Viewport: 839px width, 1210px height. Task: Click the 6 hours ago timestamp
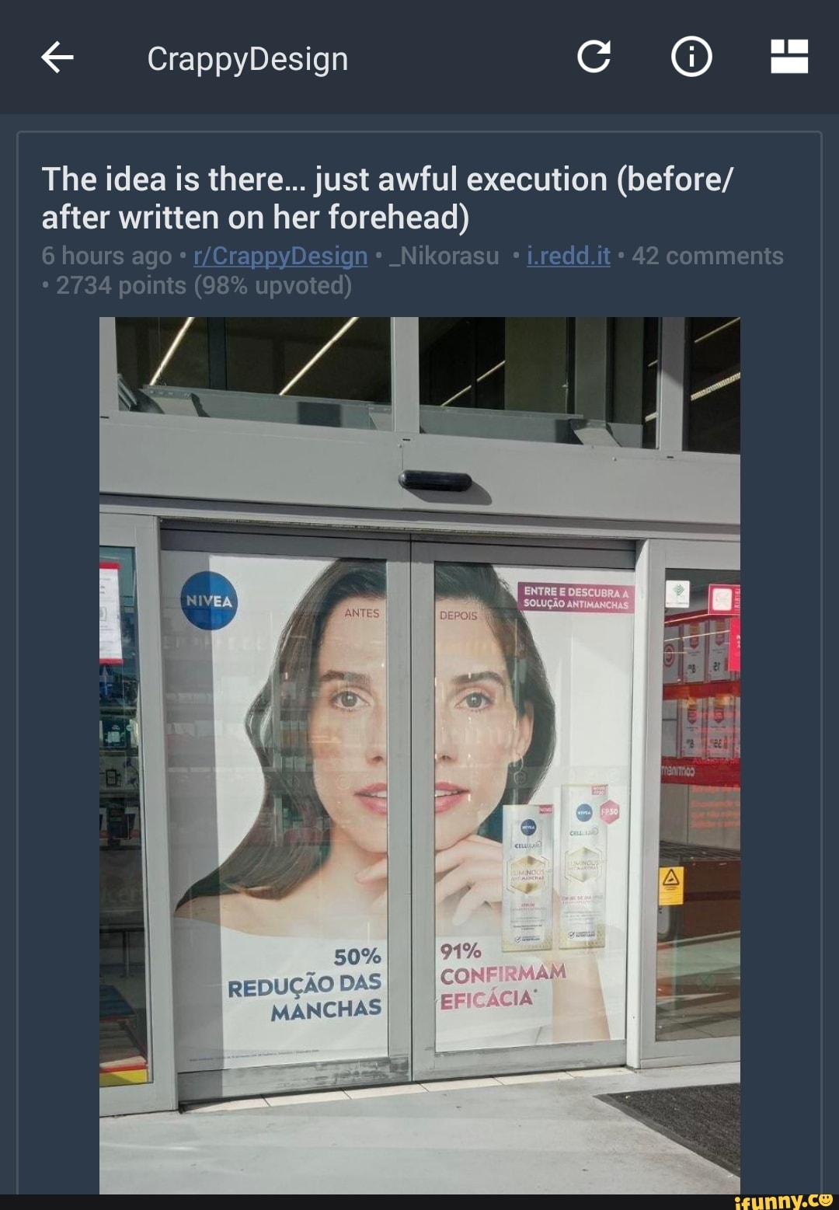[x=106, y=256]
